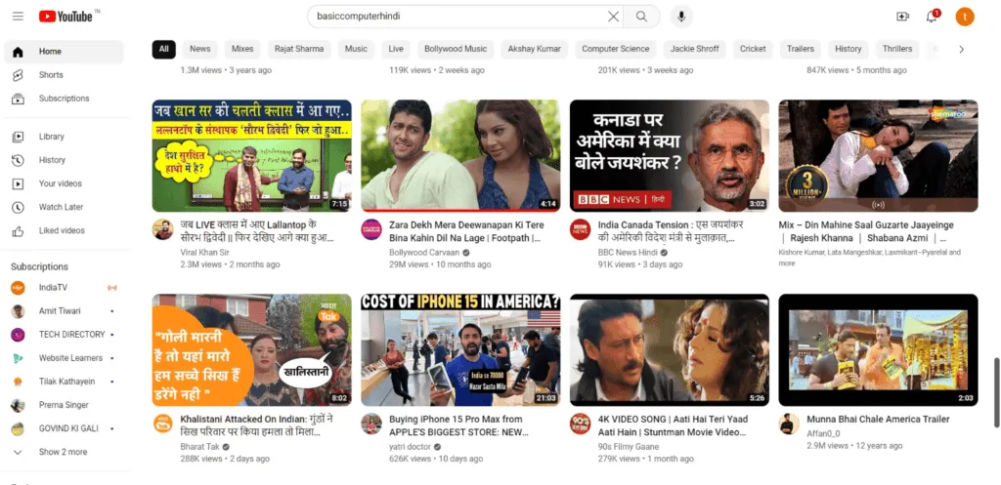Screen dimensions: 1001x485
Task: Open the hamburger guide menu
Action: point(18,17)
